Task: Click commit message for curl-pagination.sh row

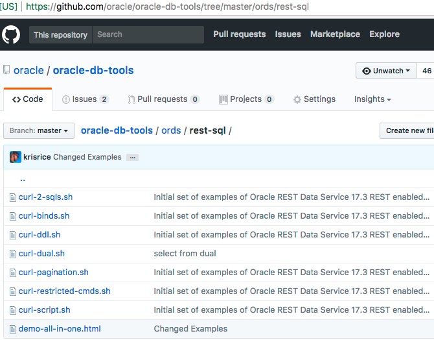Action: [x=291, y=273]
